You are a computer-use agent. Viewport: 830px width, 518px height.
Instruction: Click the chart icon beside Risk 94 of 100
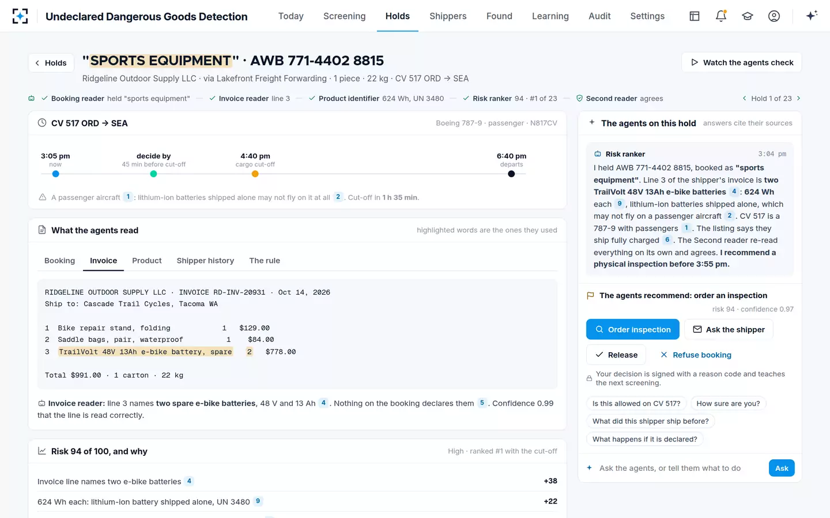pos(42,451)
